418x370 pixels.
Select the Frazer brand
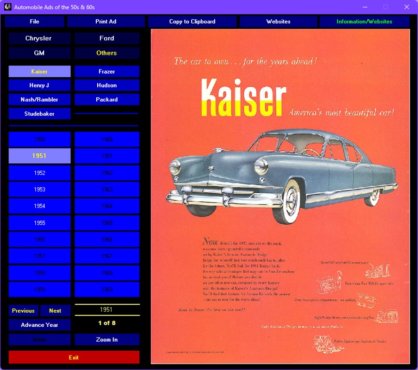point(107,71)
